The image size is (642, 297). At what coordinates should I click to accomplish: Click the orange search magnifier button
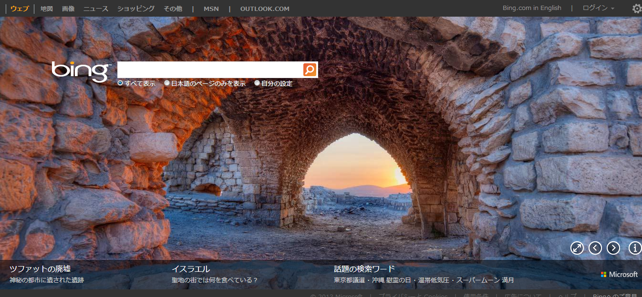[310, 70]
